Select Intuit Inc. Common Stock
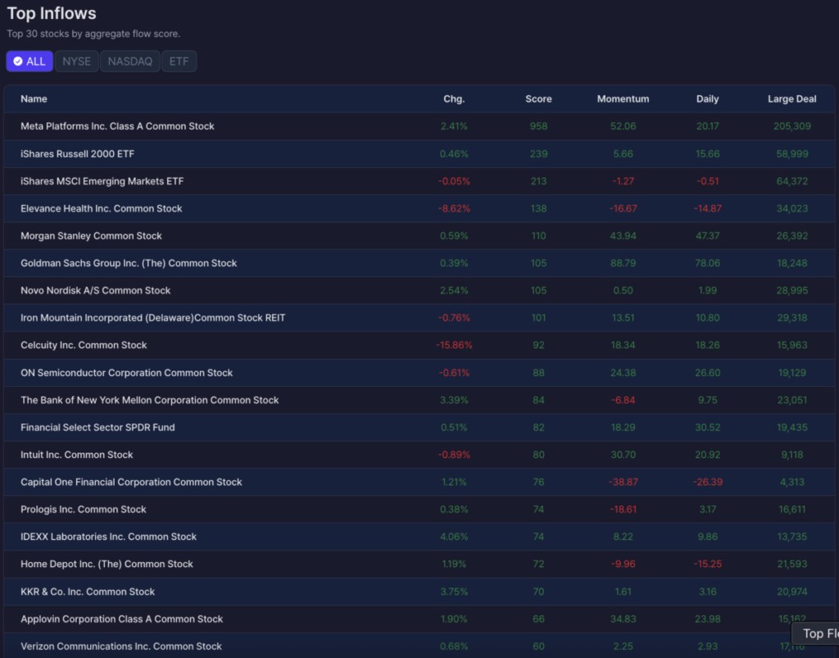Screen dimensions: 839x658 click(x=419, y=454)
